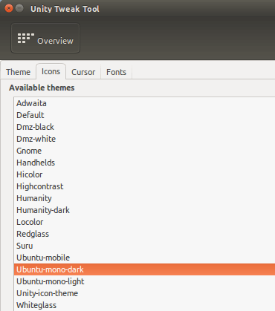Select Unity-icon-theme from the list

click(x=144, y=293)
